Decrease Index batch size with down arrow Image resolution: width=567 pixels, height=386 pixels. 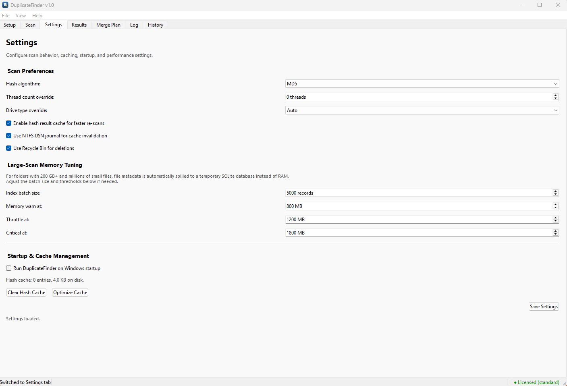(556, 195)
